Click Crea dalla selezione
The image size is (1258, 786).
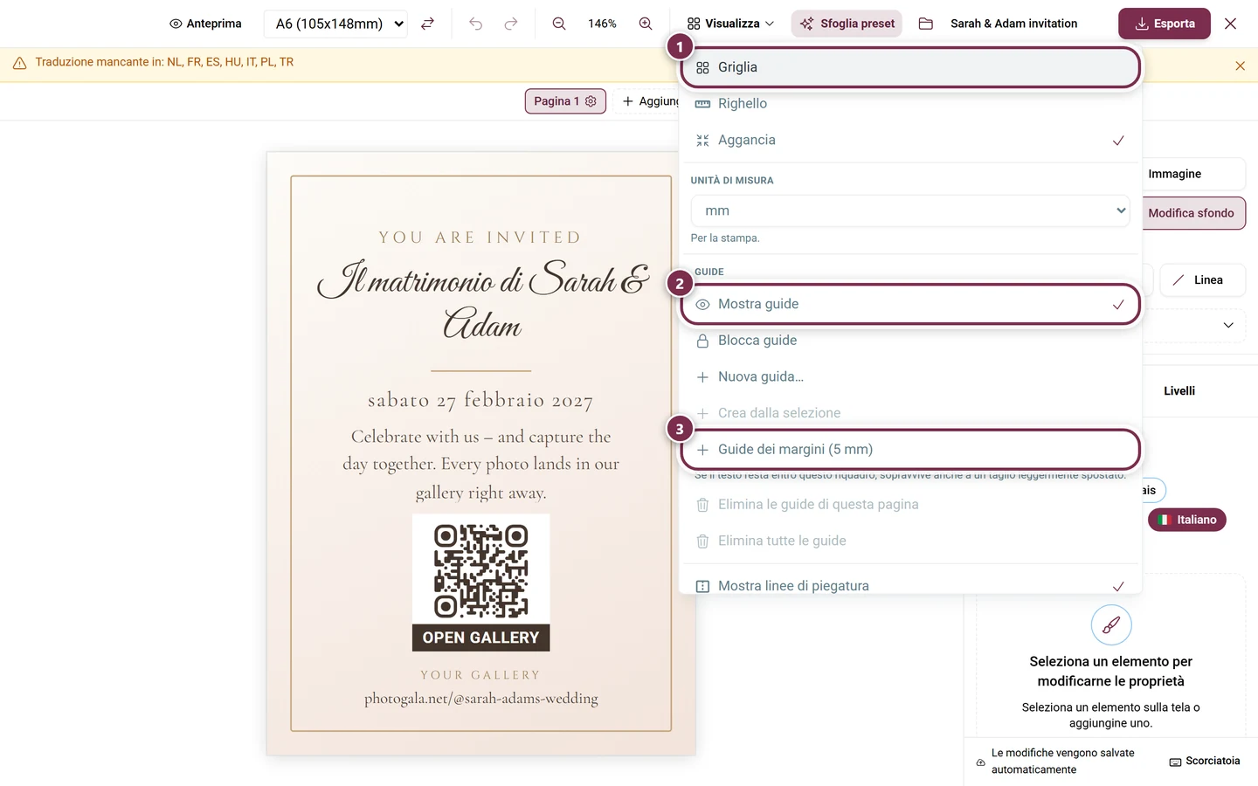[x=910, y=413]
